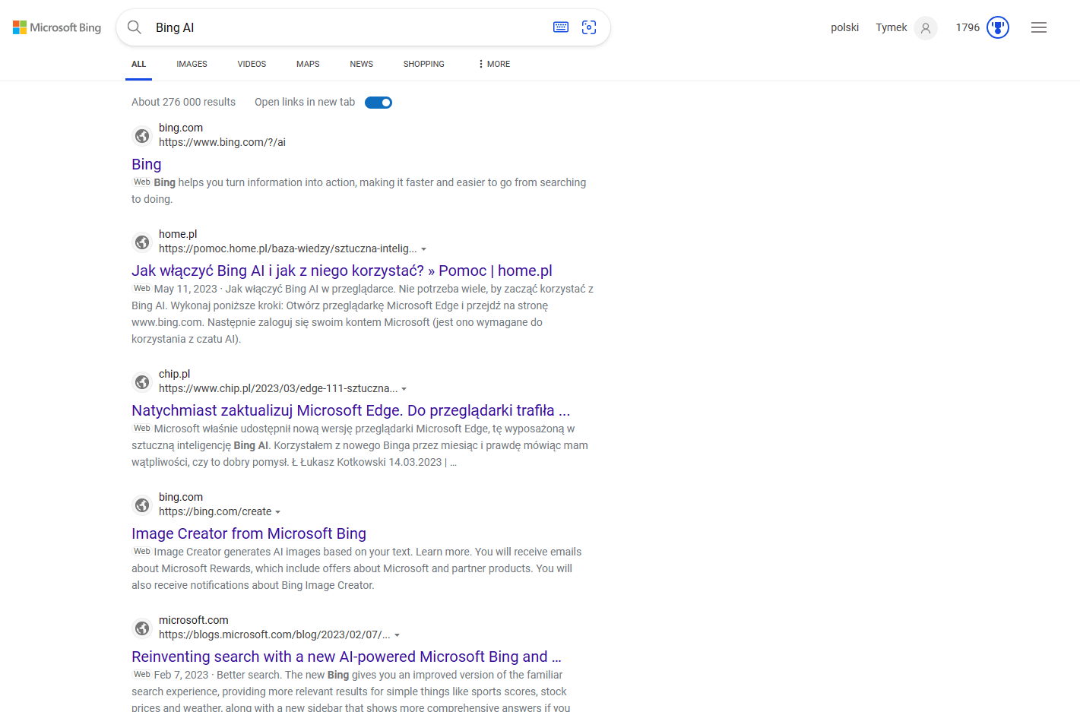Screen dimensions: 1080x712
Task: Switch to the News tab
Action: pyautogui.click(x=361, y=64)
